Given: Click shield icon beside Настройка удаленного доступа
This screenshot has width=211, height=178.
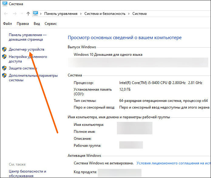Looking at the screenshot, I should click(x=4, y=57).
